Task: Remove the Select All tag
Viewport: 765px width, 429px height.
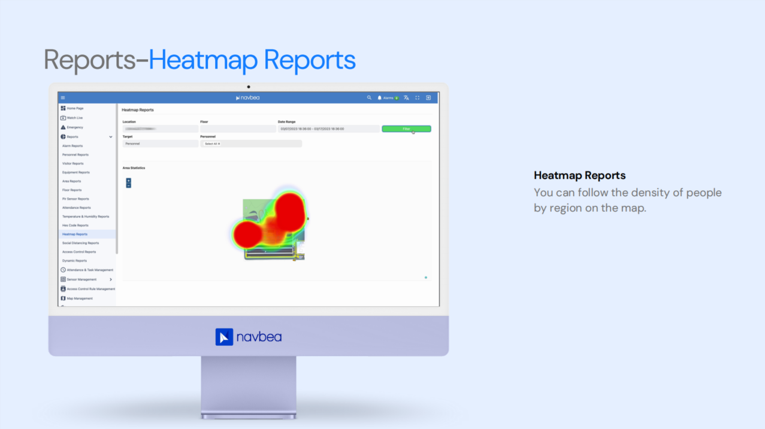Action: click(219, 144)
